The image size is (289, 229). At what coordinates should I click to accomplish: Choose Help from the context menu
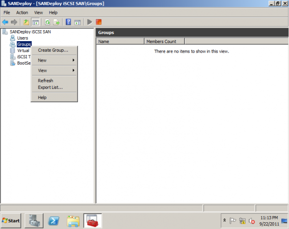point(54,98)
